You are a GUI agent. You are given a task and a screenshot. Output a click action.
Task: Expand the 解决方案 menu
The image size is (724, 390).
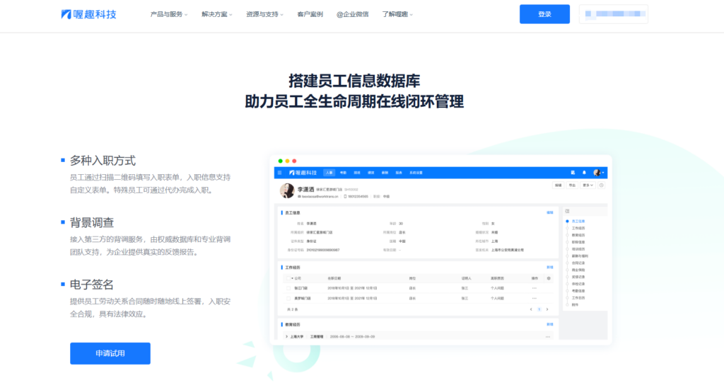[x=217, y=14]
